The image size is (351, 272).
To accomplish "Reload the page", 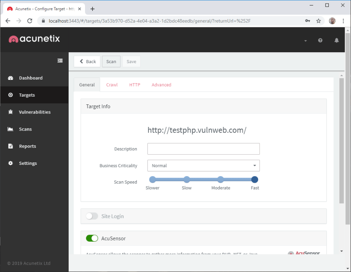I will [x=30, y=21].
